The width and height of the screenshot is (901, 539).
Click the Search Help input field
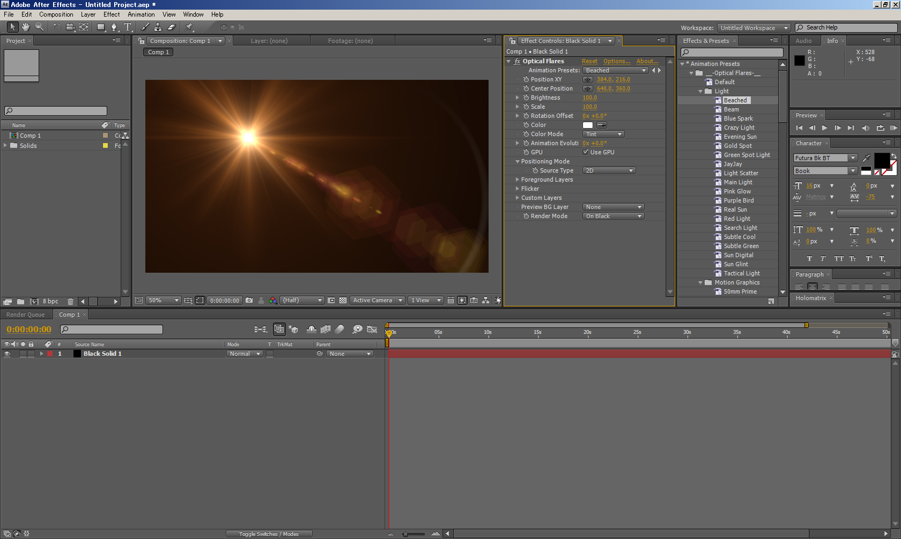[x=846, y=28]
